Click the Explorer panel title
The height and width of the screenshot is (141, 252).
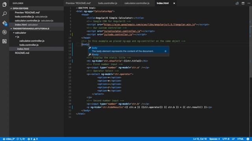point(18,3)
